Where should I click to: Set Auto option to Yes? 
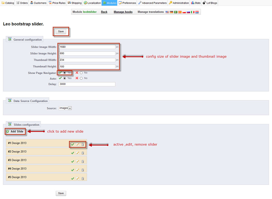64,78
